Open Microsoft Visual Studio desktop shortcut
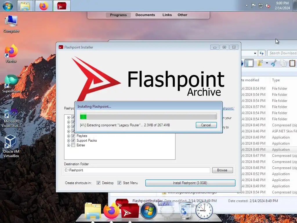 (x=11, y=118)
